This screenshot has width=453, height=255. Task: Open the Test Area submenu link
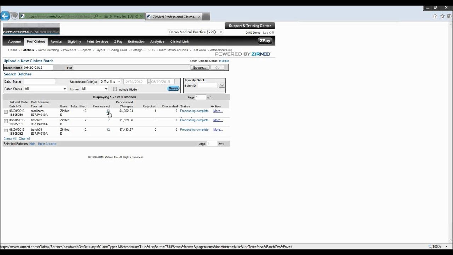[x=199, y=50]
